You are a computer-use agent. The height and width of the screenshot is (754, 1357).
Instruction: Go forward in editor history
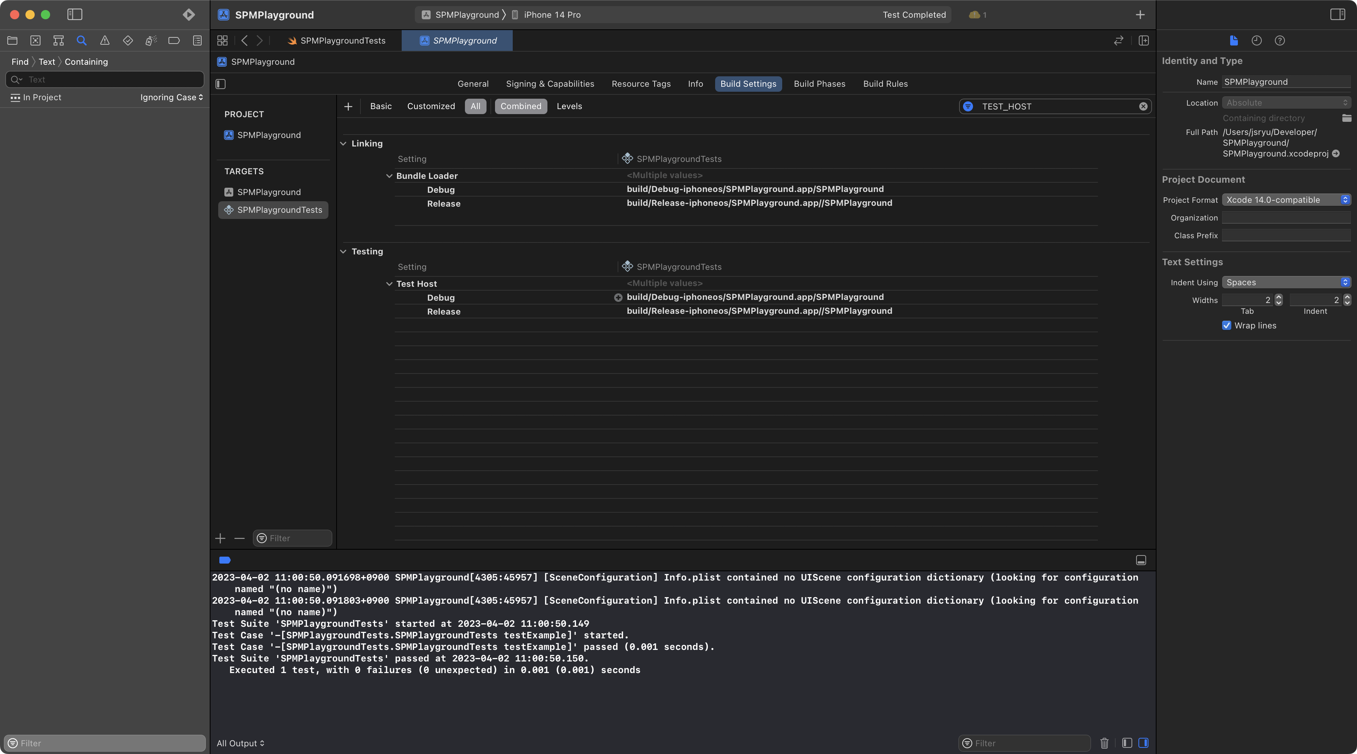(260, 40)
